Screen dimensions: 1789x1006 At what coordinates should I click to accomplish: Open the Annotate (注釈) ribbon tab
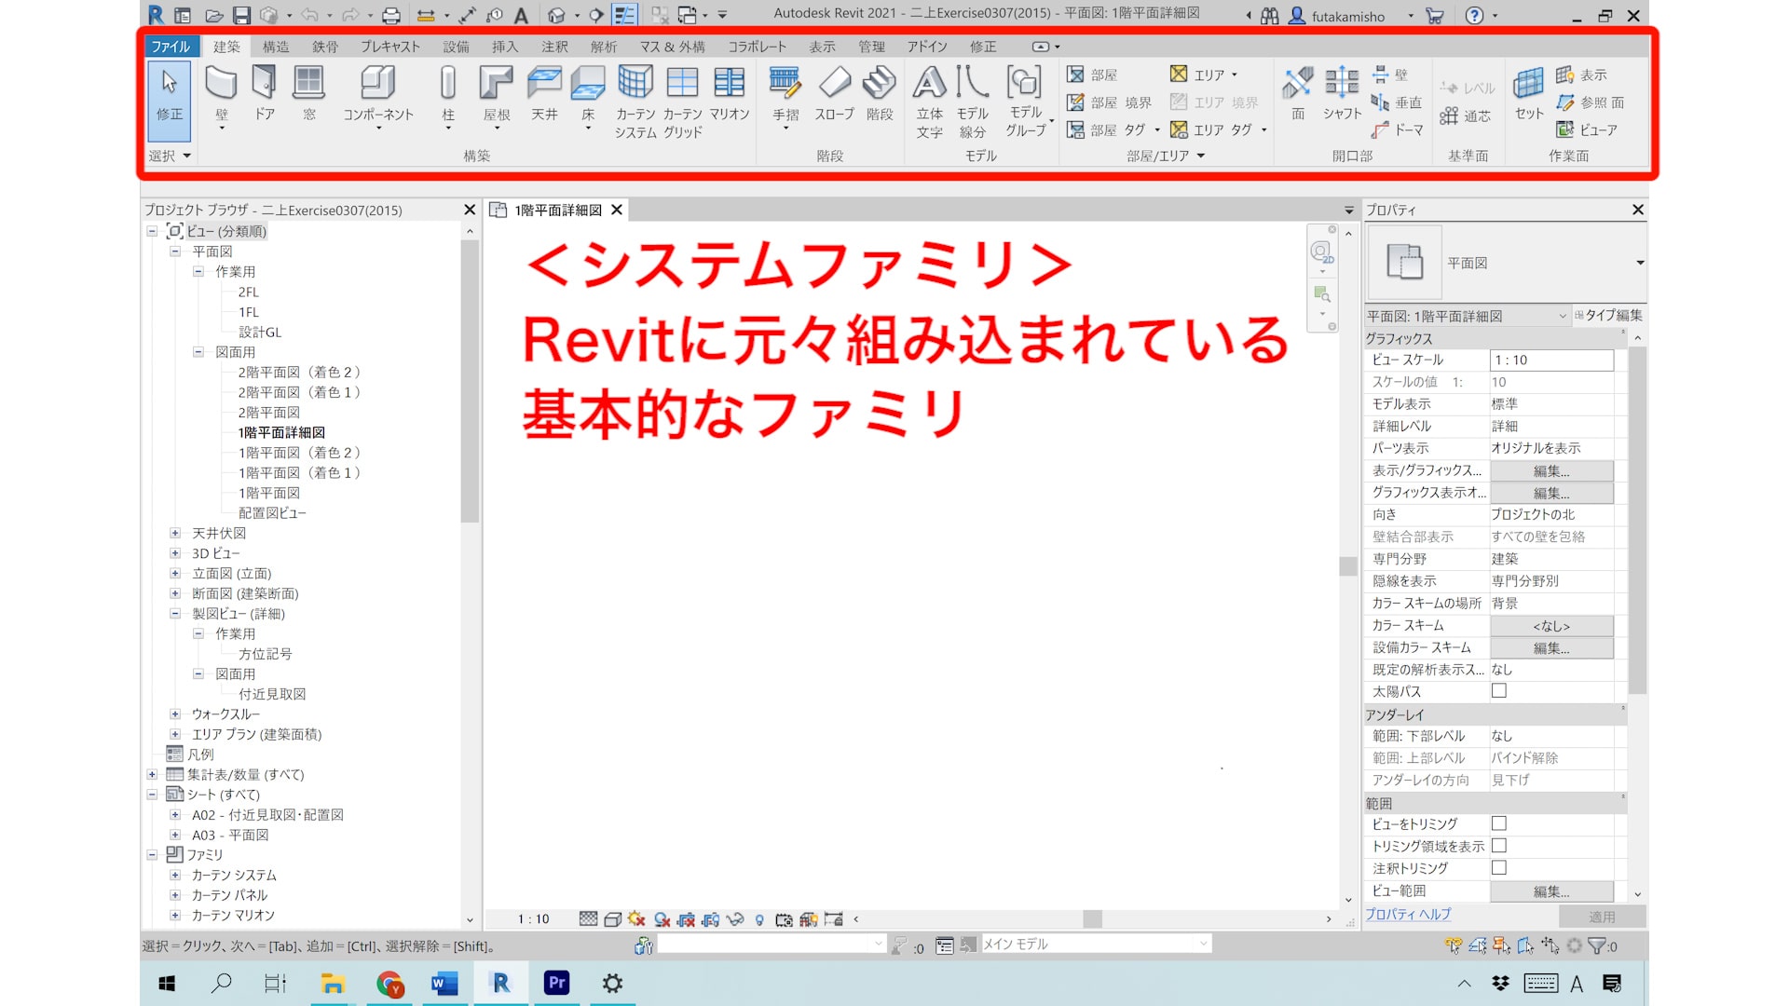click(x=554, y=47)
